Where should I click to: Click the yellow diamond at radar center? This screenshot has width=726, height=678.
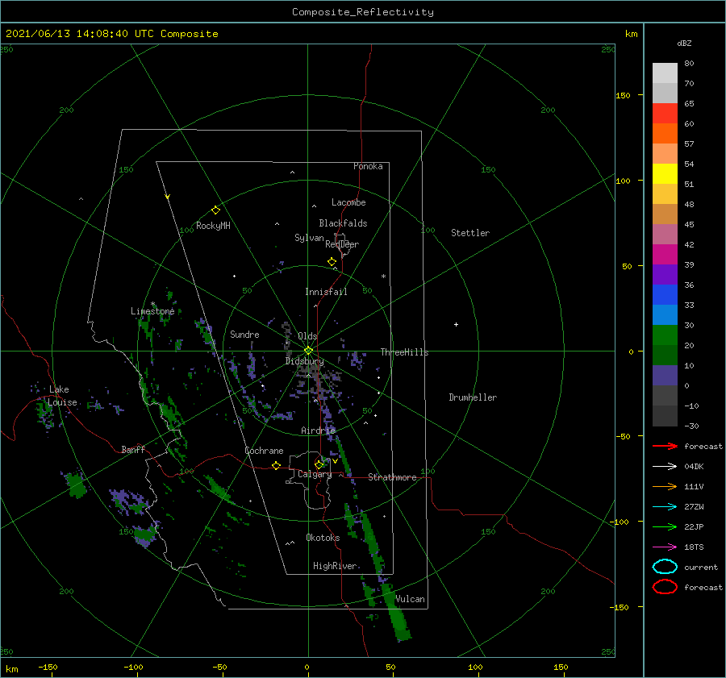tap(308, 351)
